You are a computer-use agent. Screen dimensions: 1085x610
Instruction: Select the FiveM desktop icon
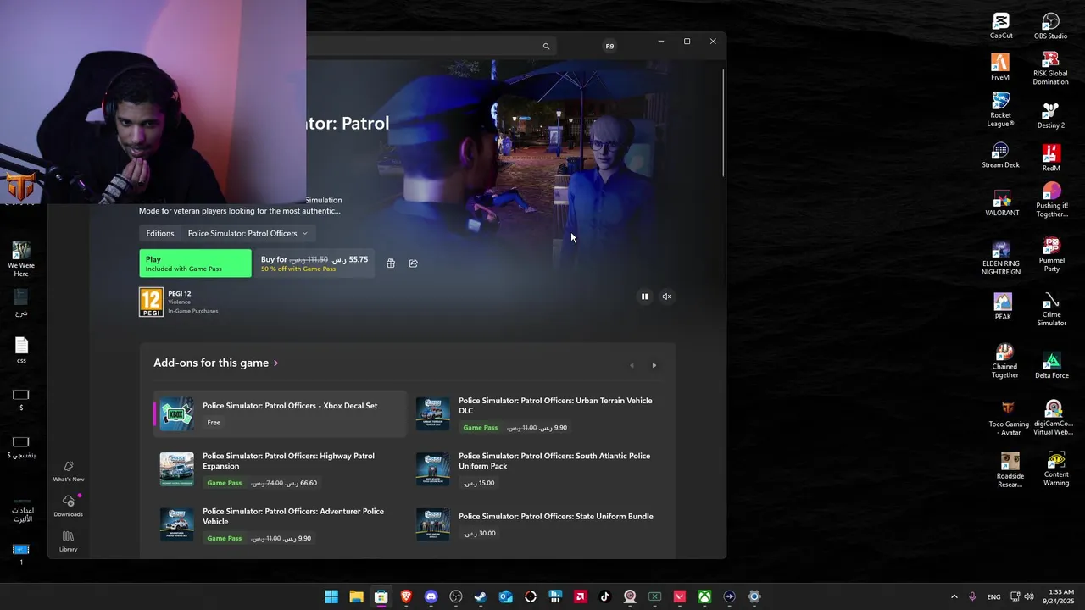(1000, 67)
